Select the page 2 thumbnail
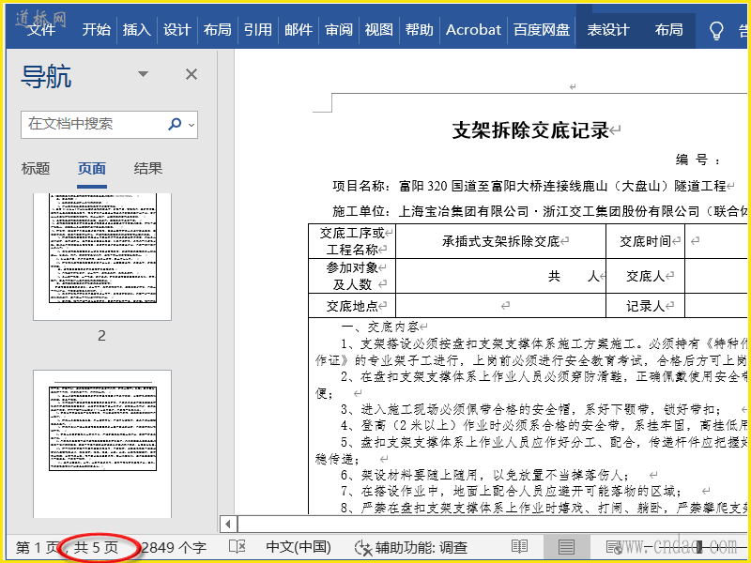 (x=102, y=256)
